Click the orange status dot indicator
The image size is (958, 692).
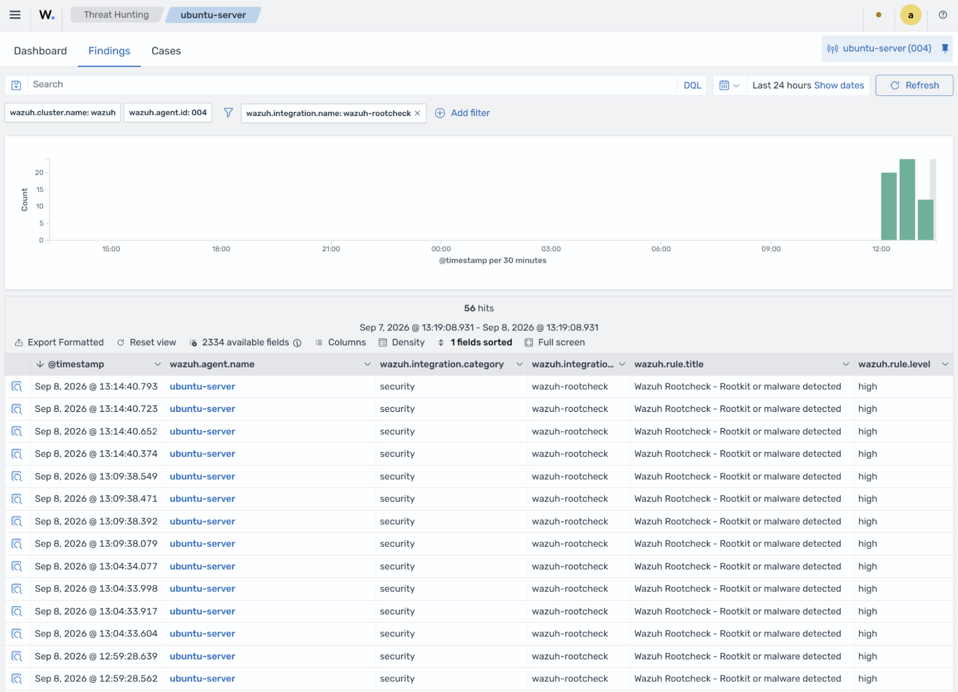click(x=878, y=15)
